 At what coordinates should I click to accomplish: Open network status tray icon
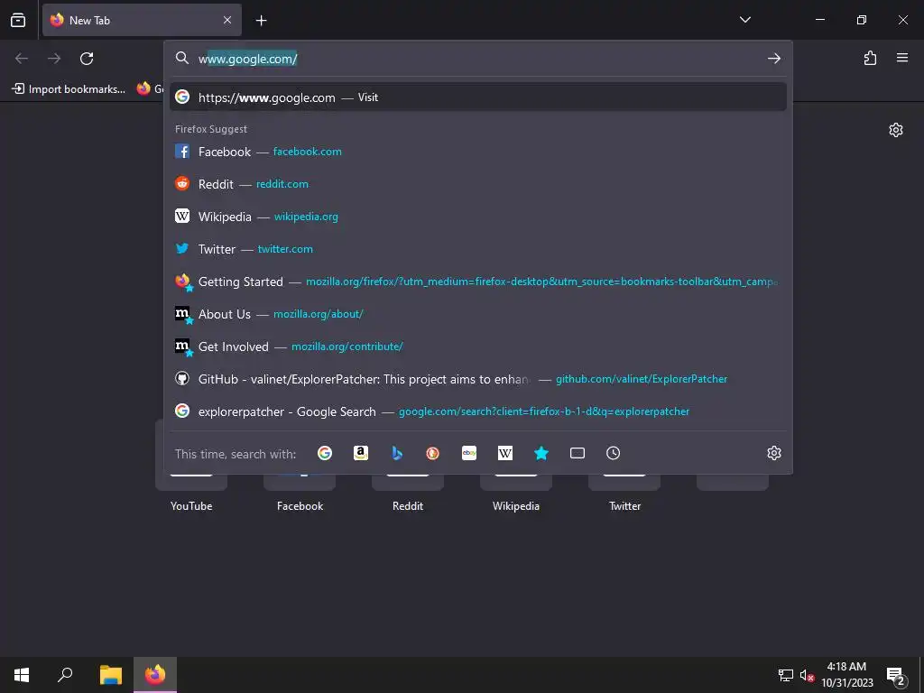point(786,675)
